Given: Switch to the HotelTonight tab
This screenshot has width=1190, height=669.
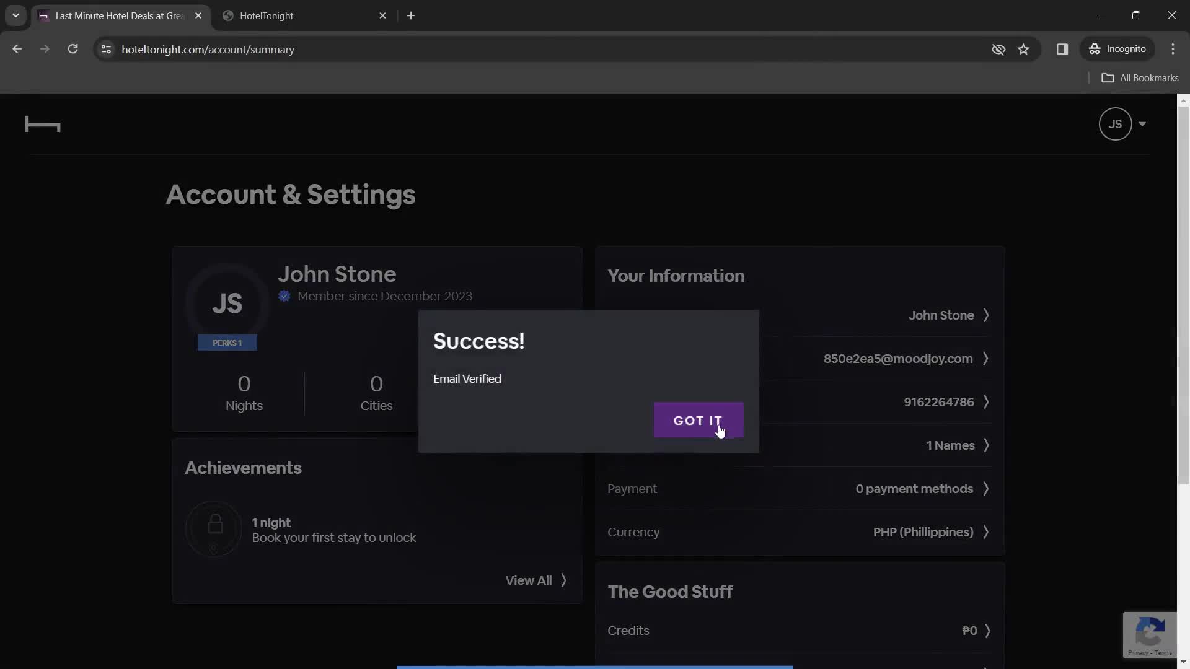Looking at the screenshot, I should [304, 15].
